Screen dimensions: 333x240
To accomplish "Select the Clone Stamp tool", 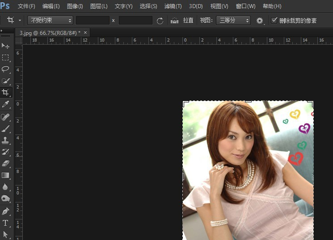I will point(5,140).
